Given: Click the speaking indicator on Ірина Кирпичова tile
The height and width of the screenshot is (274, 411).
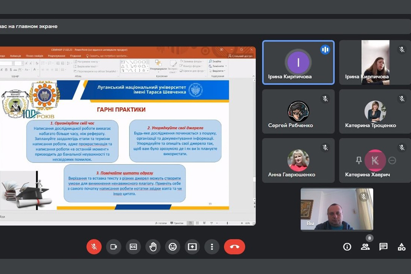Looking at the screenshot, I should (x=325, y=49).
